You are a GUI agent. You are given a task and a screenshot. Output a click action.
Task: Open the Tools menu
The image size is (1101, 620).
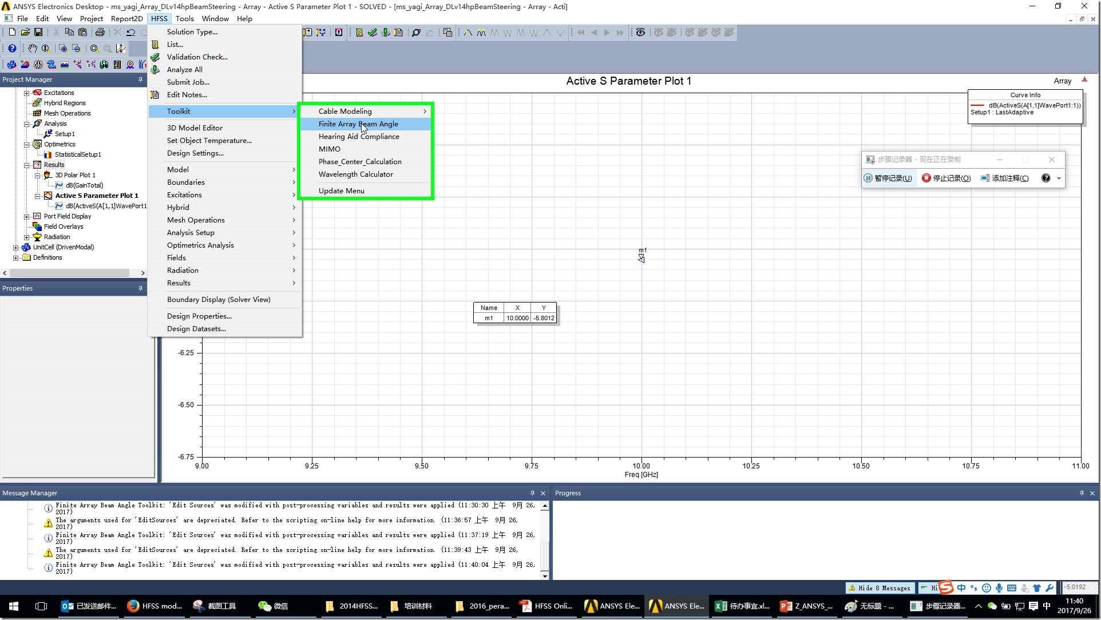184,18
